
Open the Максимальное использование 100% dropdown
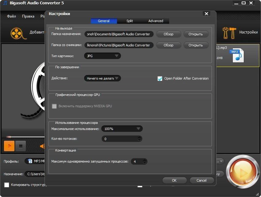coord(122,129)
